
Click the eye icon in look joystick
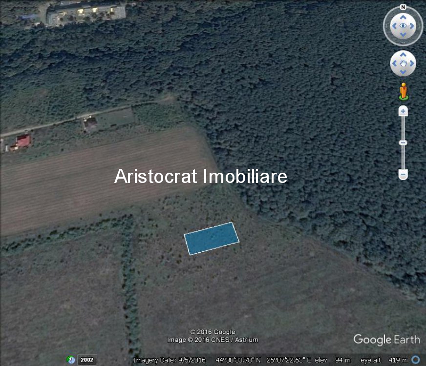pos(403,26)
